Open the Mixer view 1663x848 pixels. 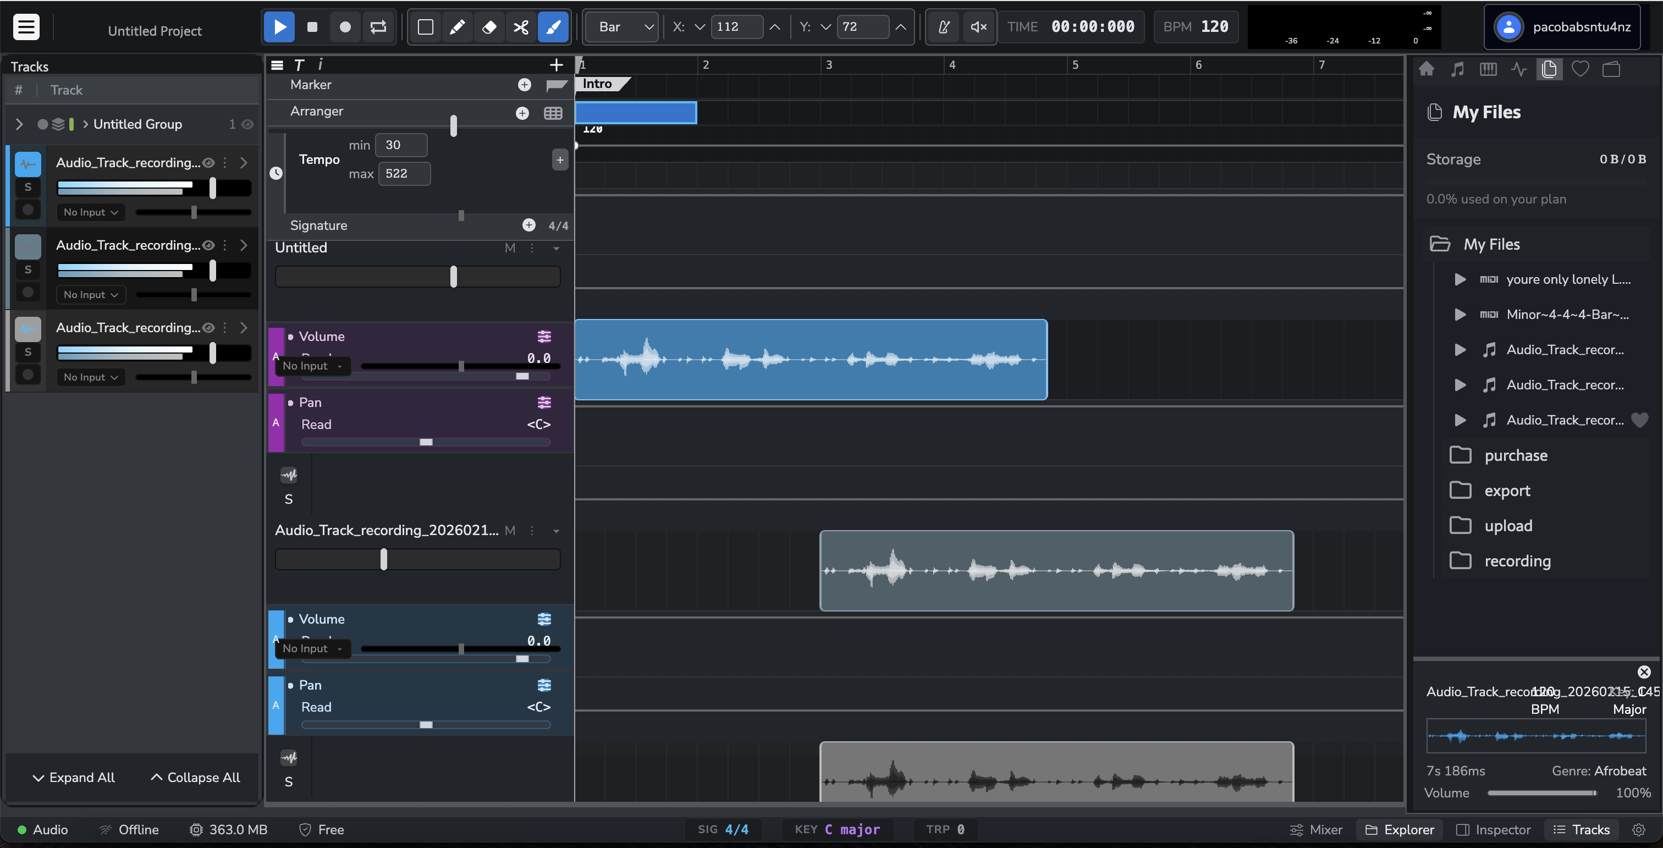(x=1315, y=829)
